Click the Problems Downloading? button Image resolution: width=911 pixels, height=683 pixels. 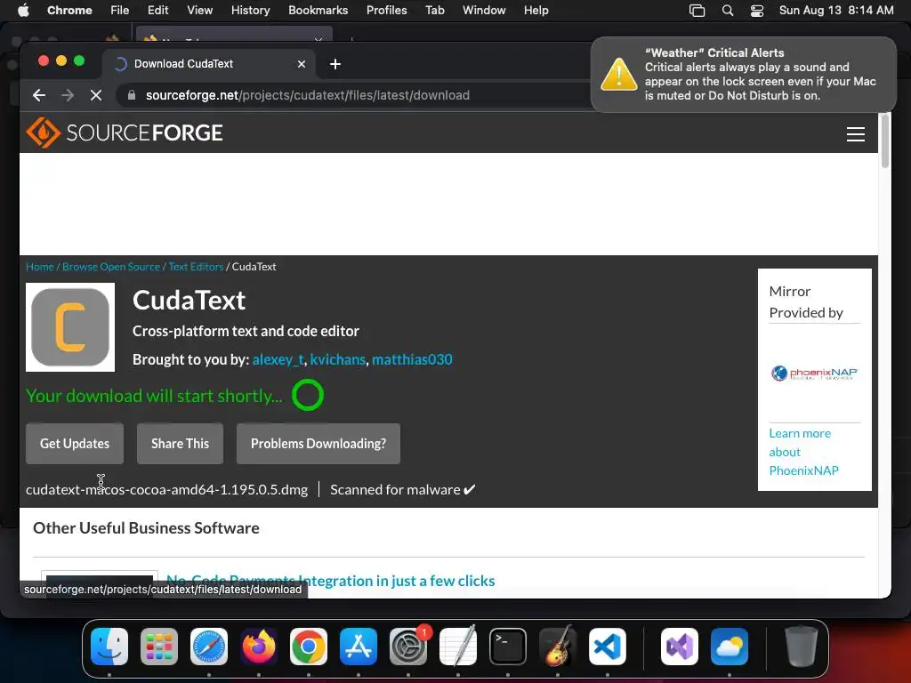[x=318, y=443]
